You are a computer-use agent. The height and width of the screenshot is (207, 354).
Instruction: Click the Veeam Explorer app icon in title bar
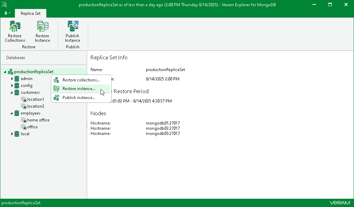point(4,4)
